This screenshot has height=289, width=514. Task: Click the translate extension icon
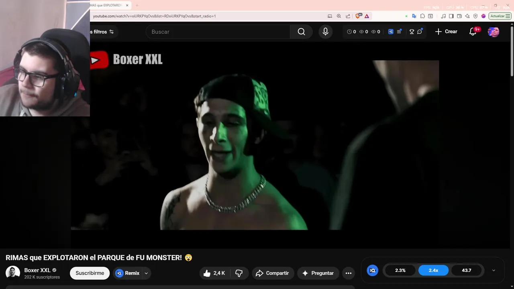pos(414,16)
